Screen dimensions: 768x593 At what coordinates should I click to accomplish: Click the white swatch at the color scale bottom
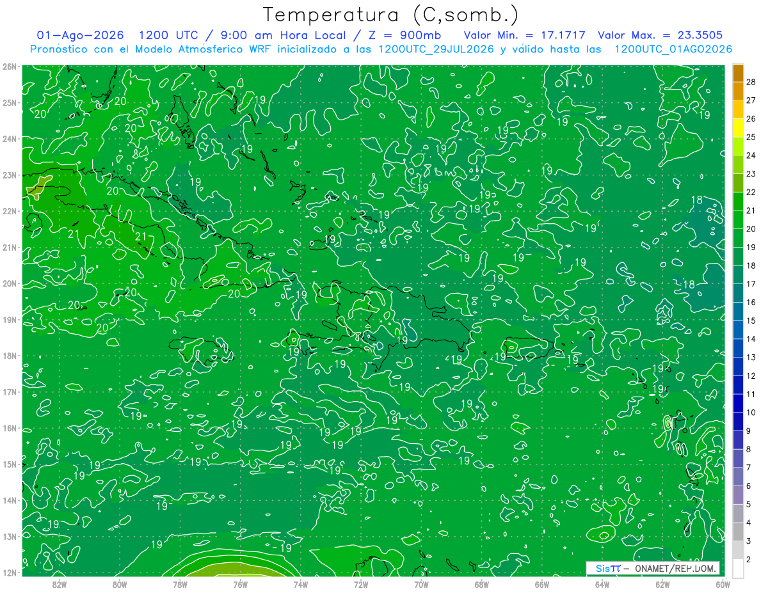(738, 568)
